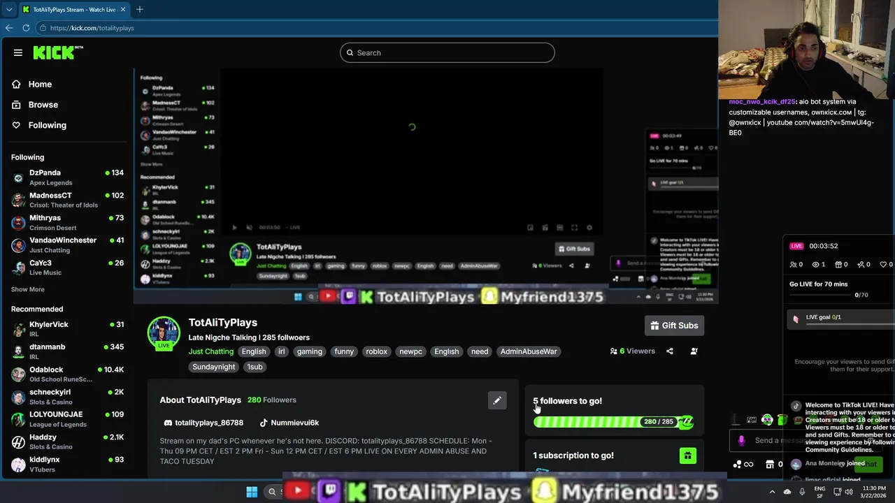The width and height of the screenshot is (895, 503).
Task: Select the Sundaynight tag
Action: pyautogui.click(x=214, y=367)
